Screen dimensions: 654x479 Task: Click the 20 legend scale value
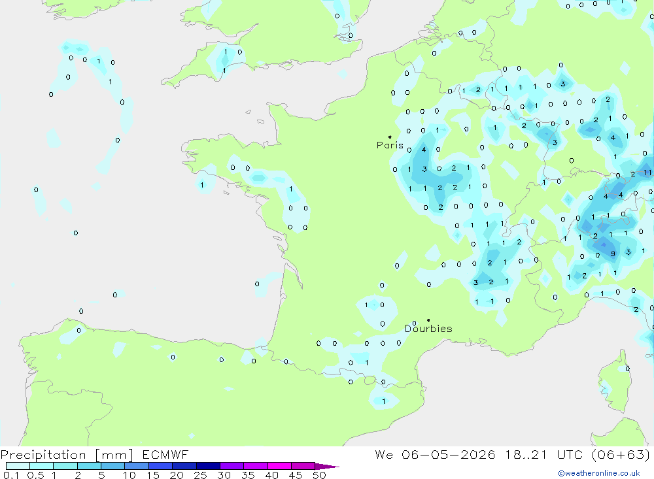click(177, 475)
